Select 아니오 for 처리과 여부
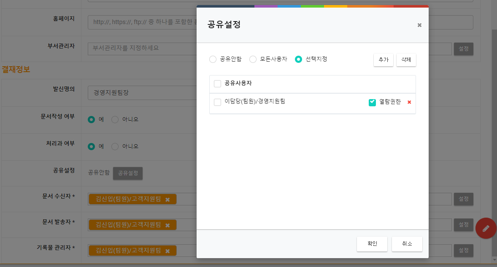This screenshot has height=267, width=497. click(115, 147)
